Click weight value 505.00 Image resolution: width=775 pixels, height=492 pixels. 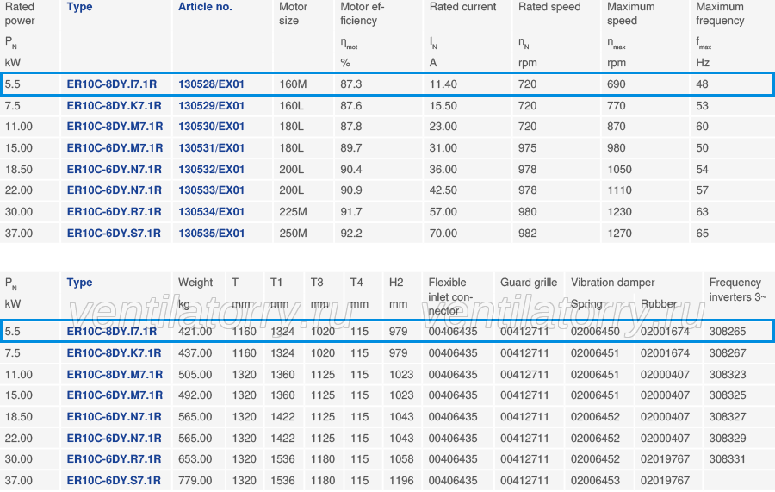(x=195, y=375)
